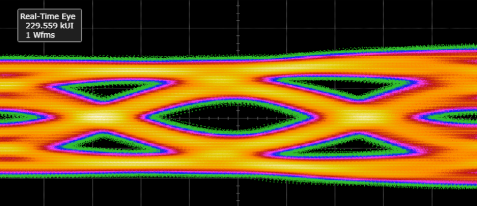
Task: Select the Real-Time Eye info label
Action: [x=50, y=25]
